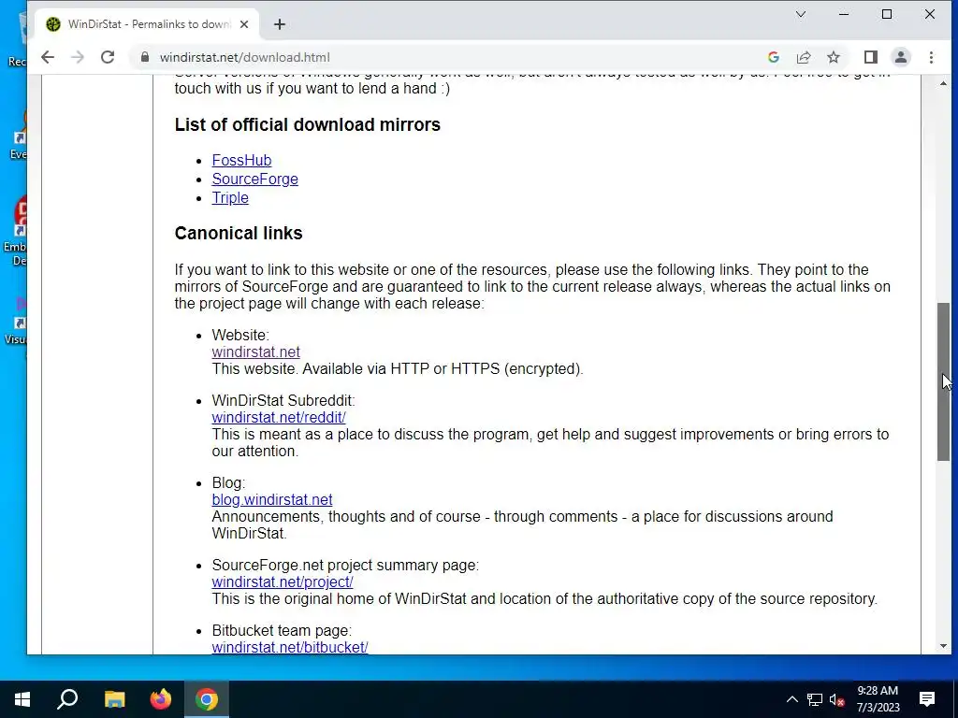
Task: Open the Windows Start button
Action: pyautogui.click(x=22, y=699)
